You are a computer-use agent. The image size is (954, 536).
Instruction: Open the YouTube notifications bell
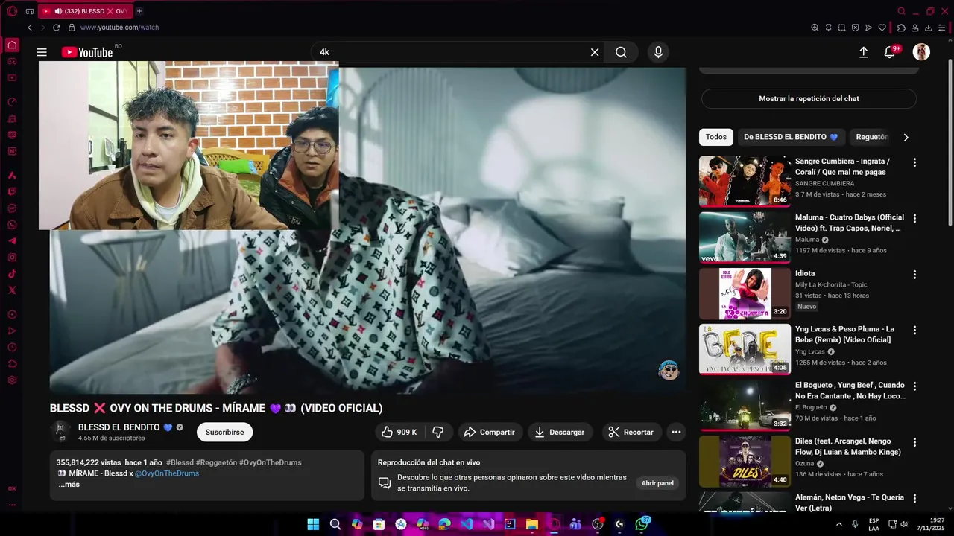[890, 52]
